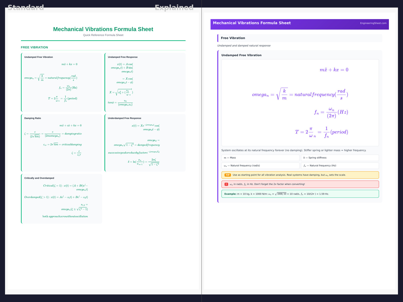Click the Undamped Free Response card title

[x=123, y=57]
